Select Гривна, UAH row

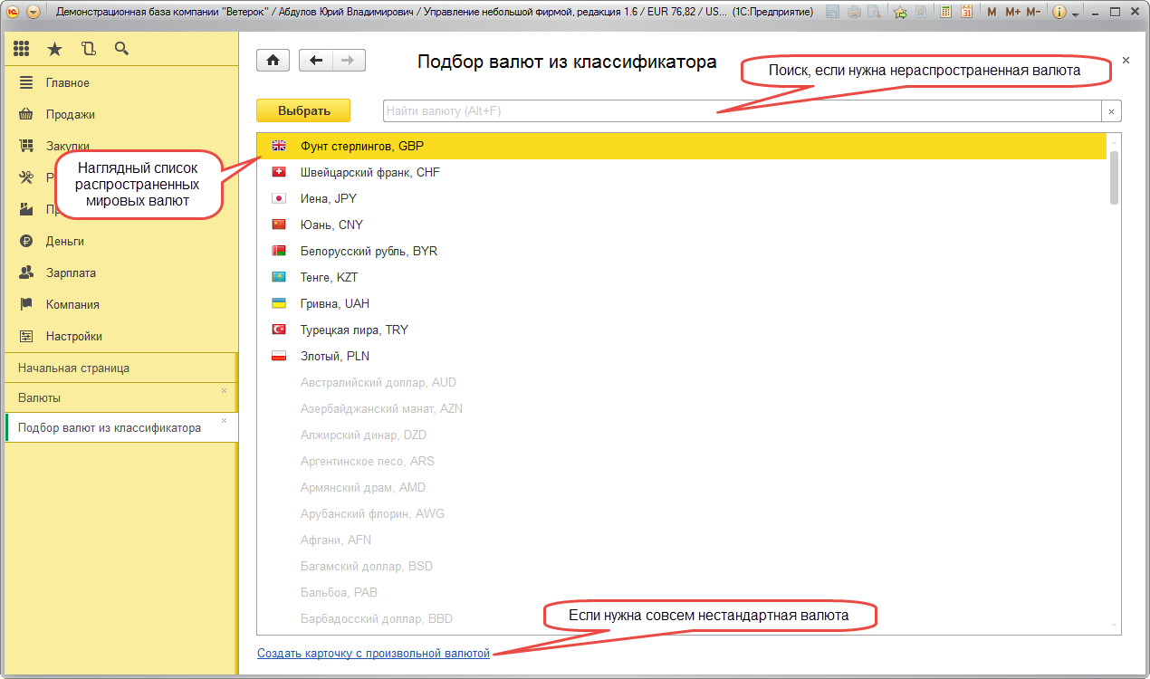tap(683, 303)
